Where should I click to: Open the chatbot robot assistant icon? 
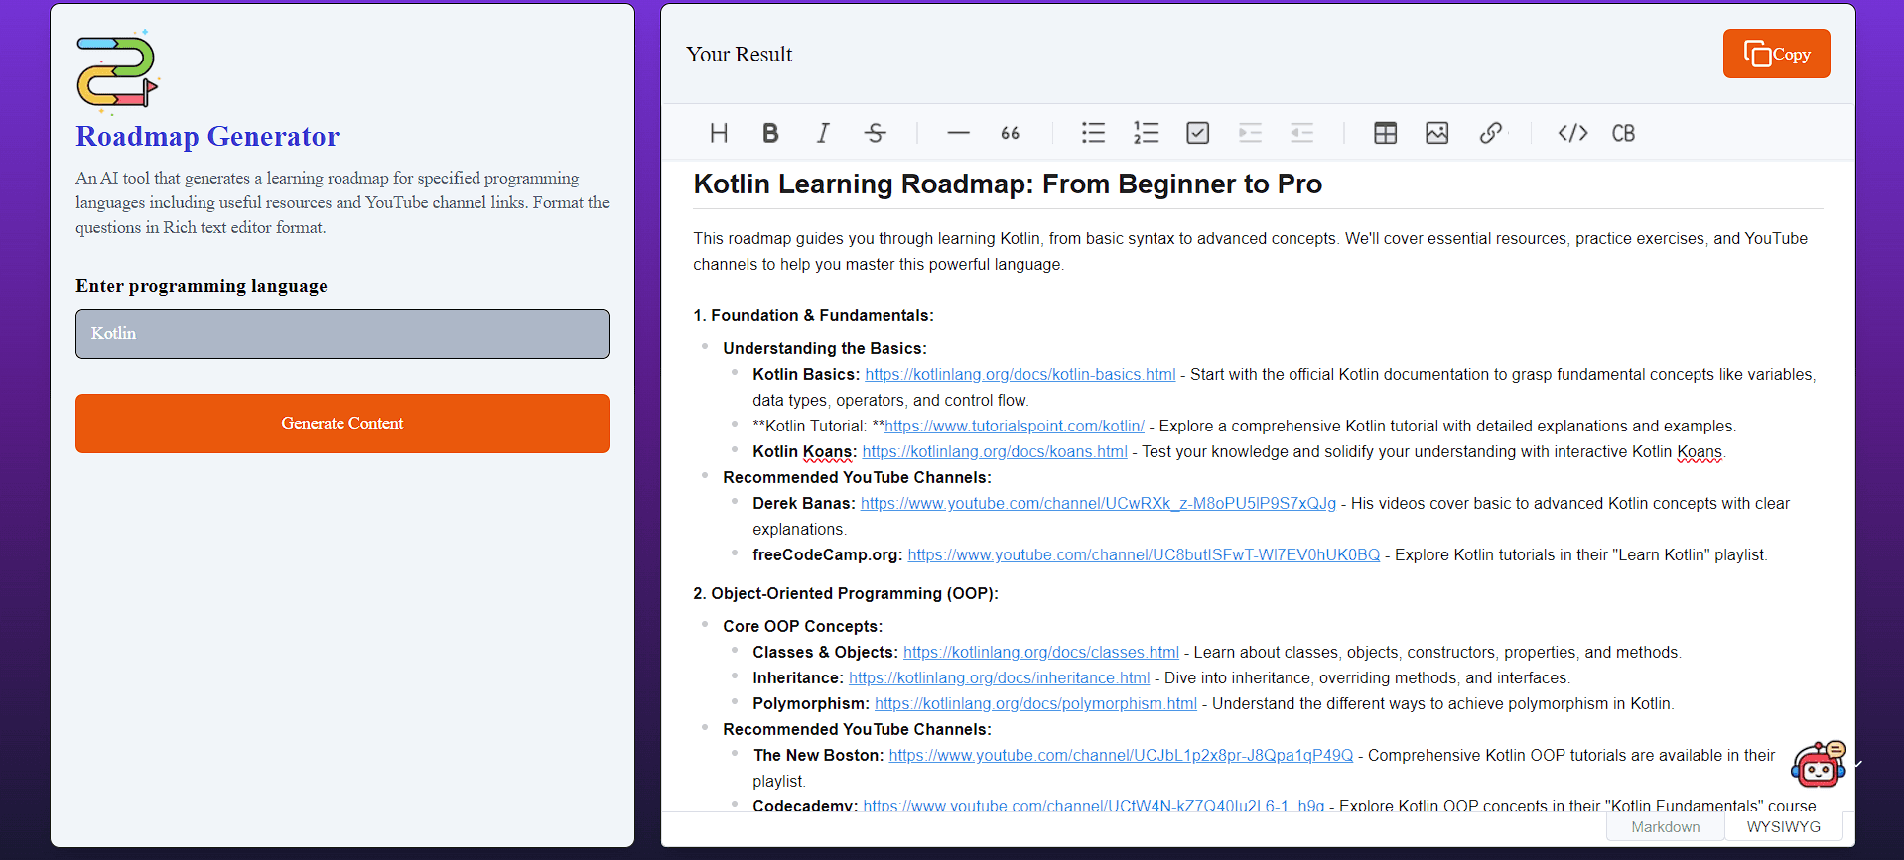(x=1818, y=765)
